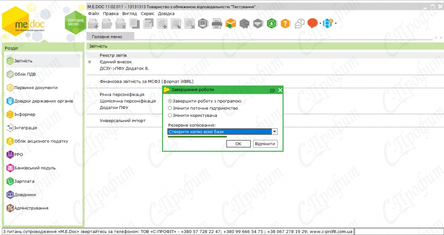The image size is (444, 235).
Task: Open the Сервіс menu
Action: (147, 13)
